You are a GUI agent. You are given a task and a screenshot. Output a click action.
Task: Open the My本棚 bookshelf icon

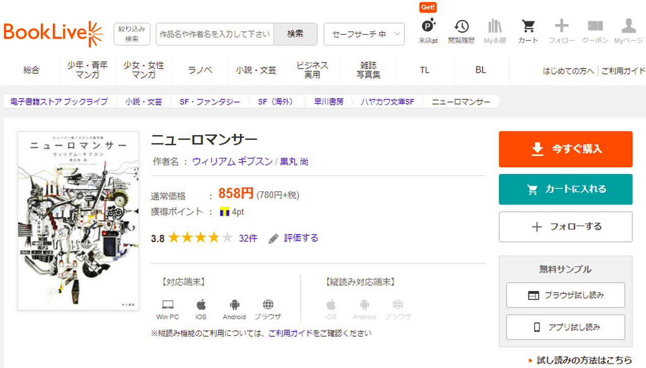[x=495, y=31]
